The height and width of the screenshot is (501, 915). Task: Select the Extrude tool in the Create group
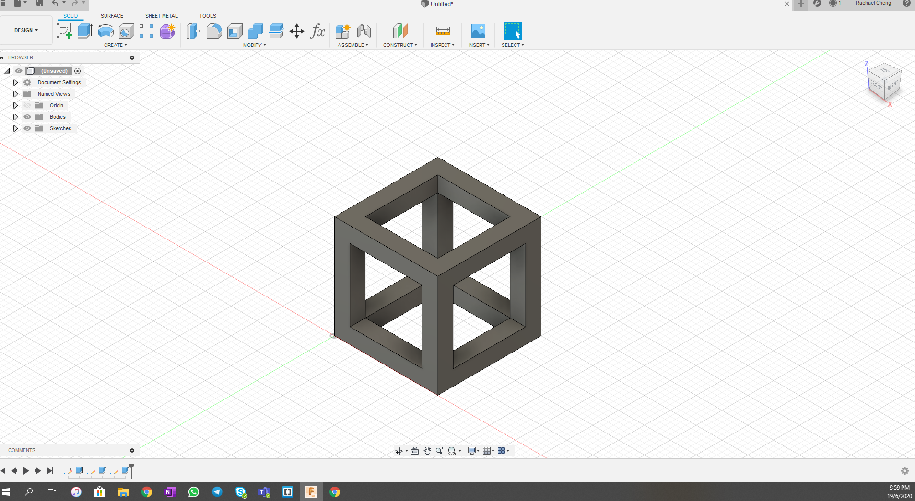pyautogui.click(x=85, y=31)
